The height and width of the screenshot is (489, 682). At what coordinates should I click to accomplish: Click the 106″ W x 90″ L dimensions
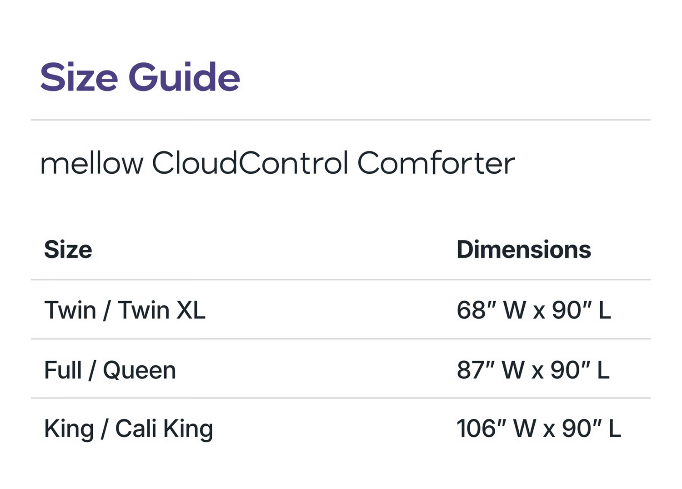tap(539, 429)
